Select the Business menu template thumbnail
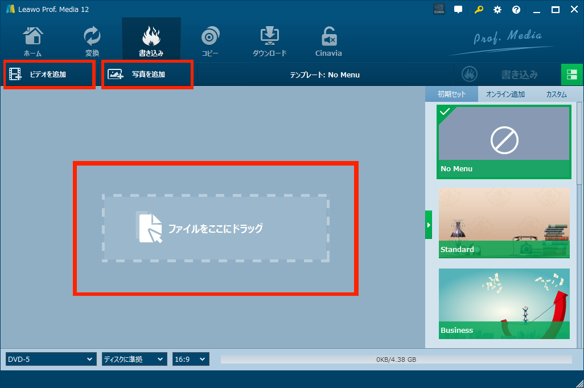Viewport: 584px width, 388px height. 504,304
